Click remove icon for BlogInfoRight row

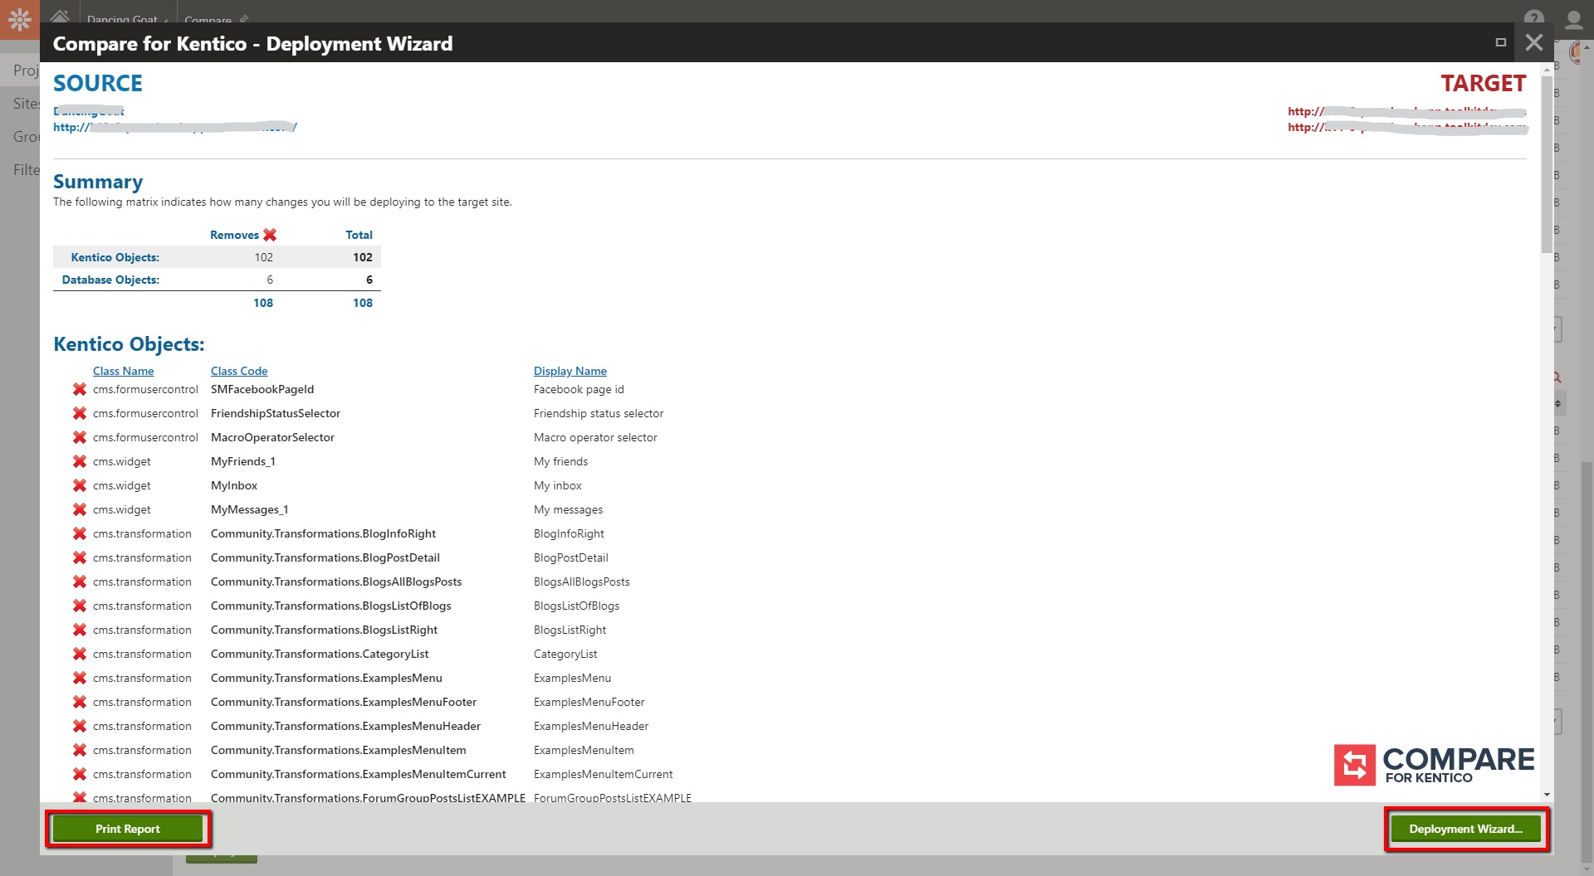click(80, 533)
